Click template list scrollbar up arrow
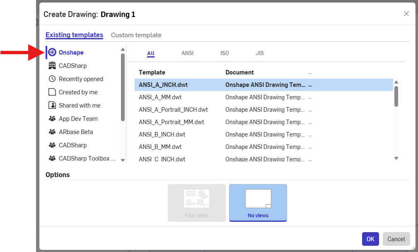This screenshot has width=418, height=252. 396,82
